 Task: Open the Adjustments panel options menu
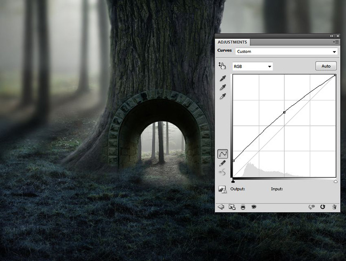(336, 42)
